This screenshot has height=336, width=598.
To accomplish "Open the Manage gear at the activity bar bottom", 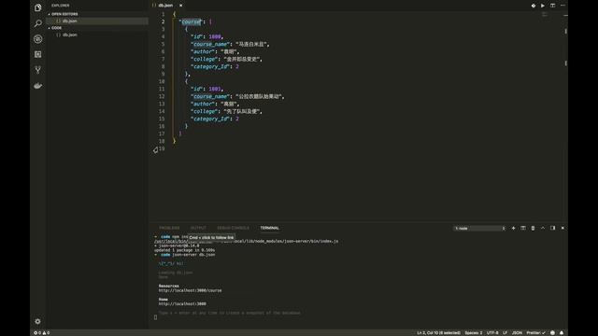I will pyautogui.click(x=37, y=321).
